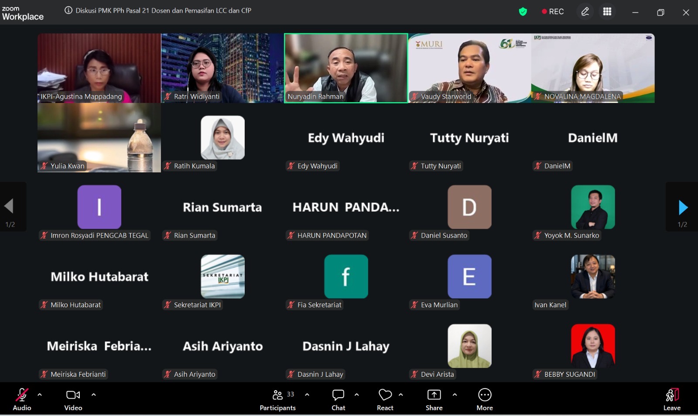Open the grid view layout icon

click(607, 12)
